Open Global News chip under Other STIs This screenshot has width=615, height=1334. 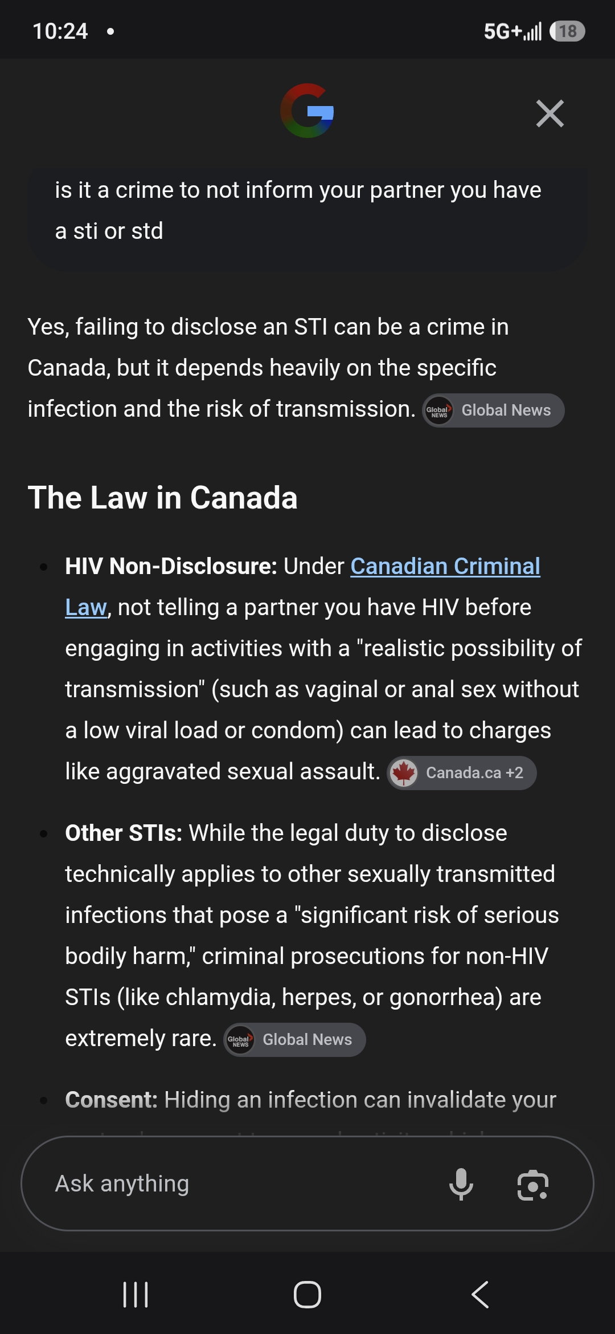pos(294,1040)
